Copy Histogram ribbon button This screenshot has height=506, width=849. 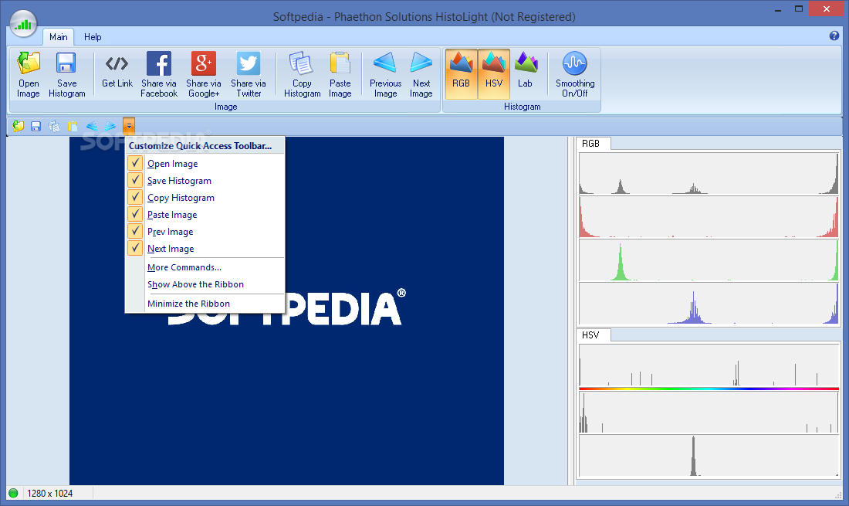pos(302,74)
